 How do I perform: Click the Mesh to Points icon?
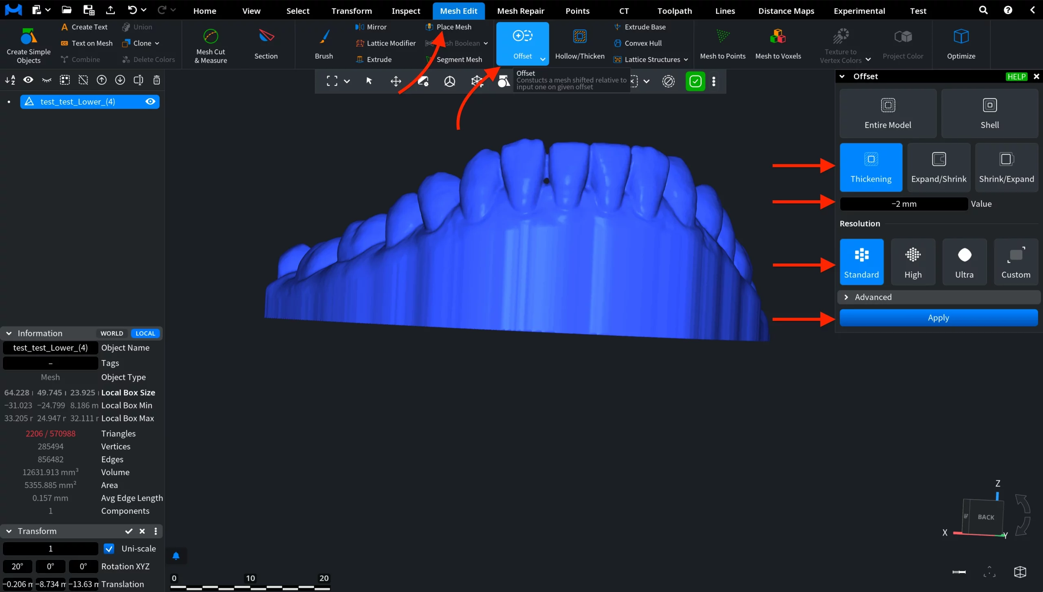point(723,37)
